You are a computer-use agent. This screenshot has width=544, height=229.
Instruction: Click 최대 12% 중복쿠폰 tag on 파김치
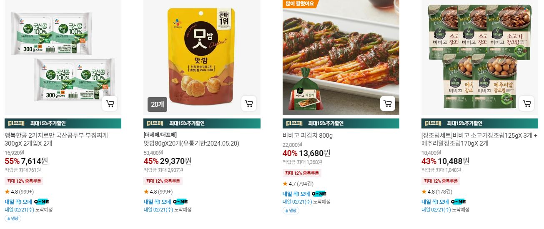coord(302,173)
